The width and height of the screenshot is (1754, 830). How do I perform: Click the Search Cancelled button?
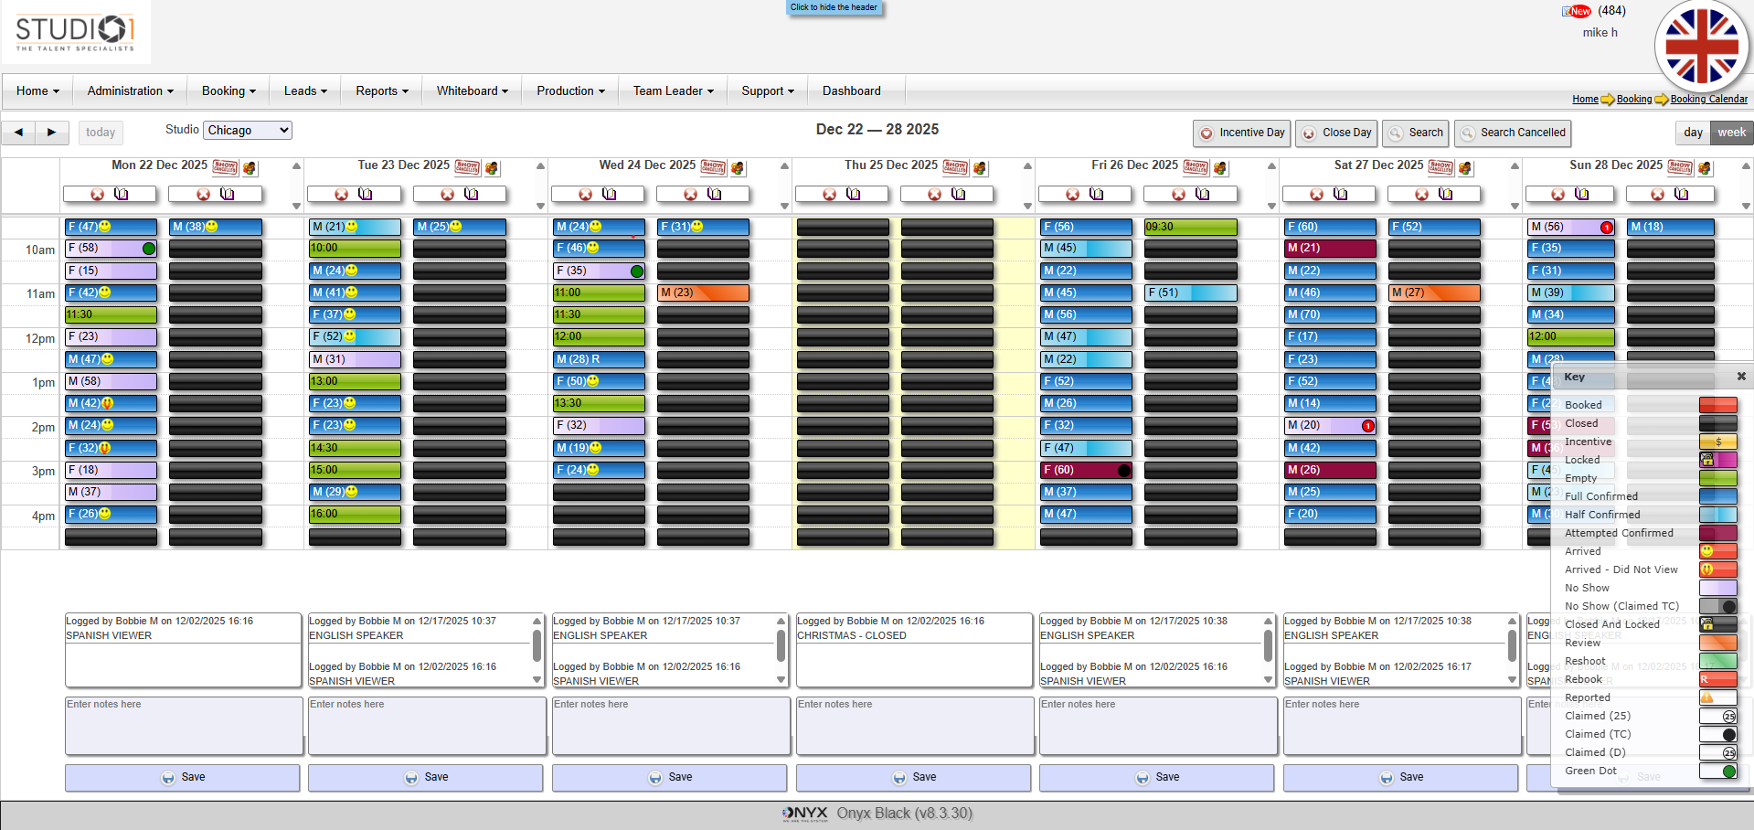[1513, 133]
